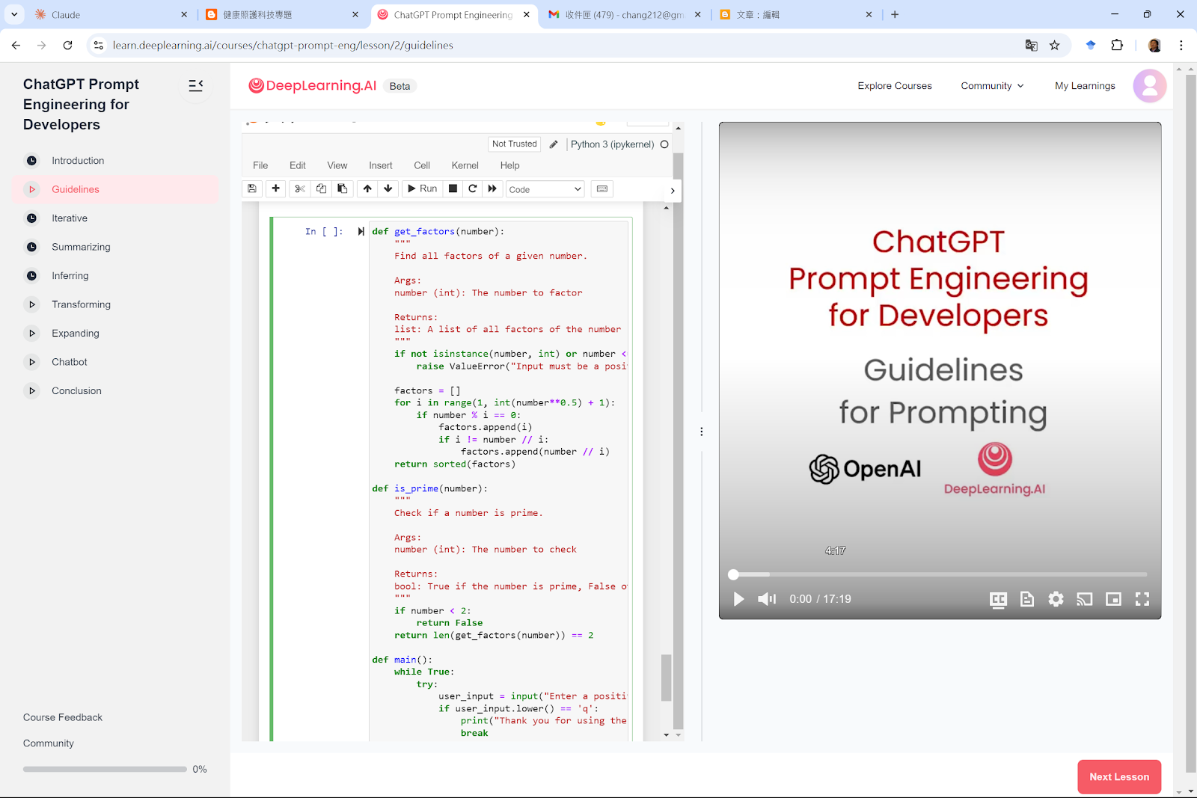1197x798 pixels.
Task: Run the current cell toggle icon beside In [ ]
Action: (x=361, y=232)
